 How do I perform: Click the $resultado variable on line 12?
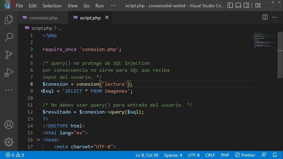57,112
